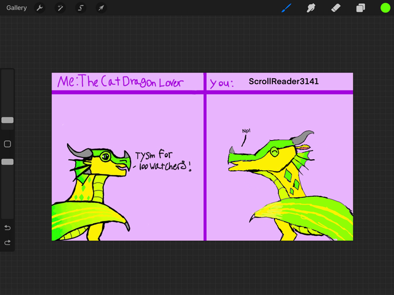
Task: Click the ScrollReader3141 text on canvas
Action: pyautogui.click(x=284, y=81)
